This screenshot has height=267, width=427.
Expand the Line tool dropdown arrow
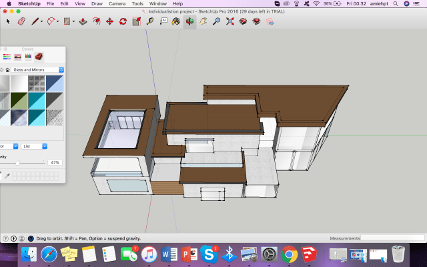coord(41,21)
